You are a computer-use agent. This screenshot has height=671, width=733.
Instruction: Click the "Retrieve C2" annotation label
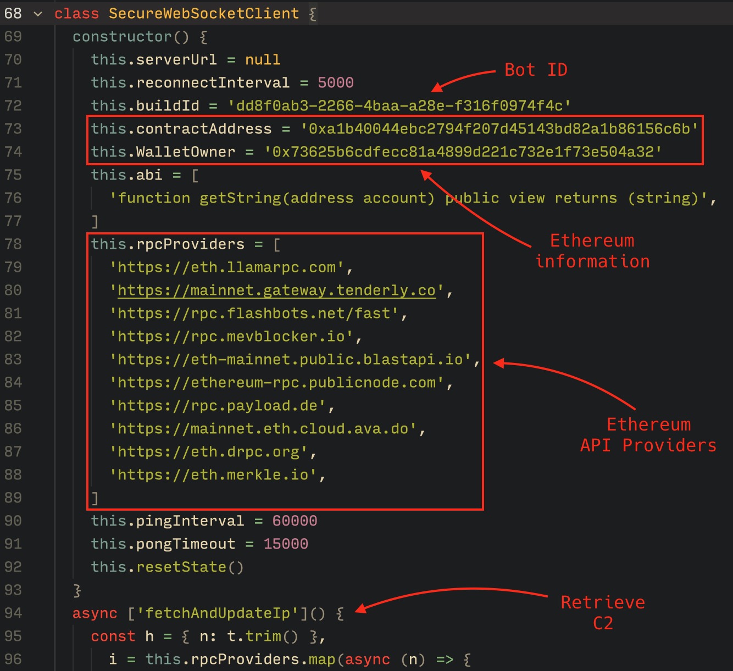603,613
